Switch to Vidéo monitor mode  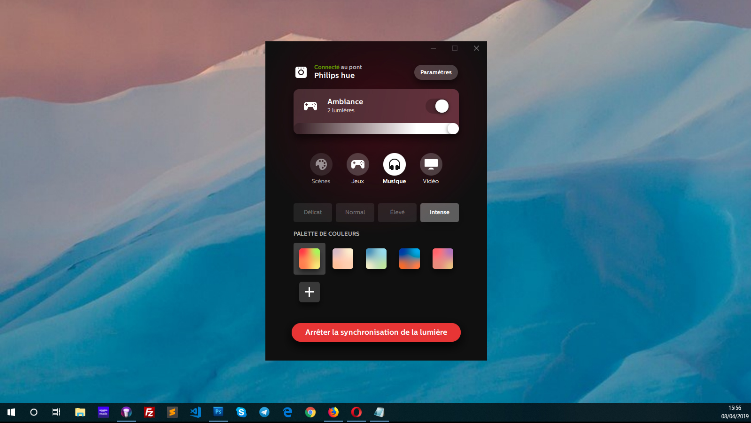point(431,165)
